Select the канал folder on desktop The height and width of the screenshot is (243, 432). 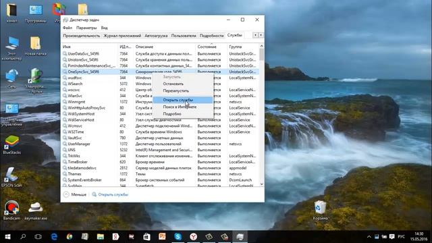click(11, 13)
